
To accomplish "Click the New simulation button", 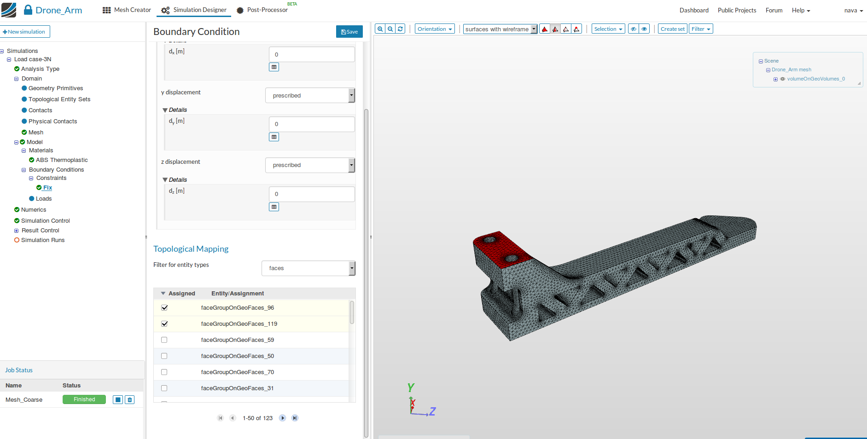I will pyautogui.click(x=24, y=32).
